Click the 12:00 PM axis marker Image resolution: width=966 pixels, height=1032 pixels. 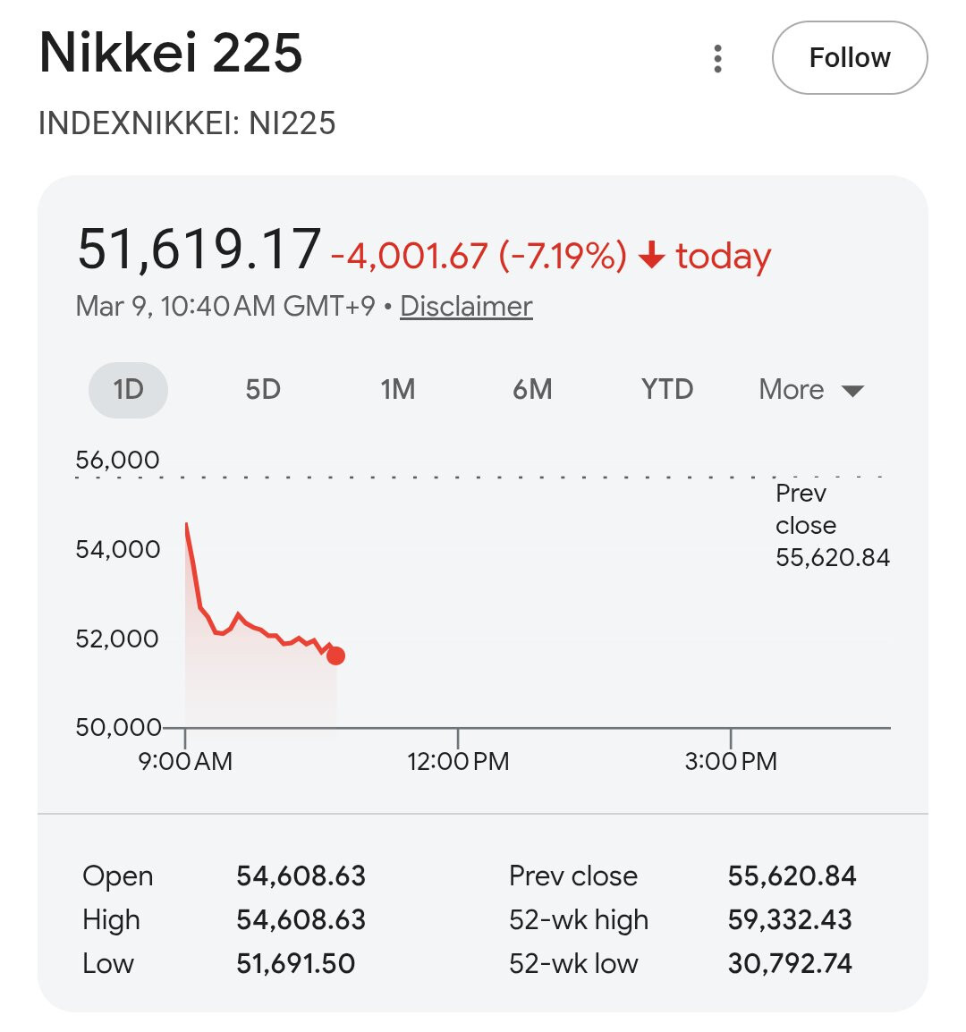(458, 761)
